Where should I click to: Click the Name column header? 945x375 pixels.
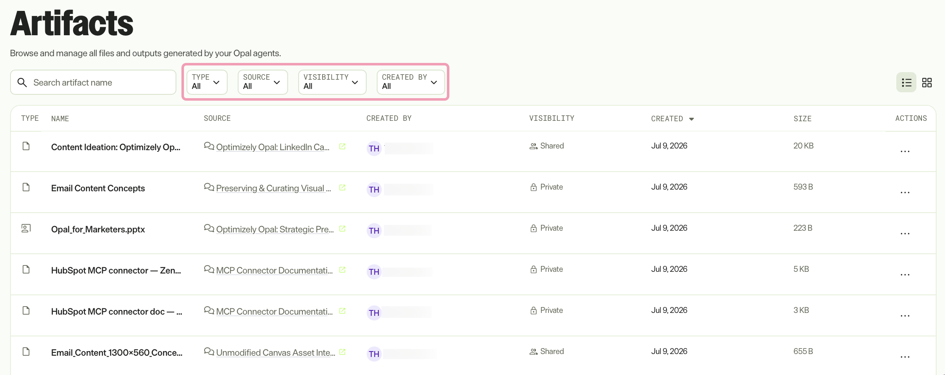tap(60, 119)
